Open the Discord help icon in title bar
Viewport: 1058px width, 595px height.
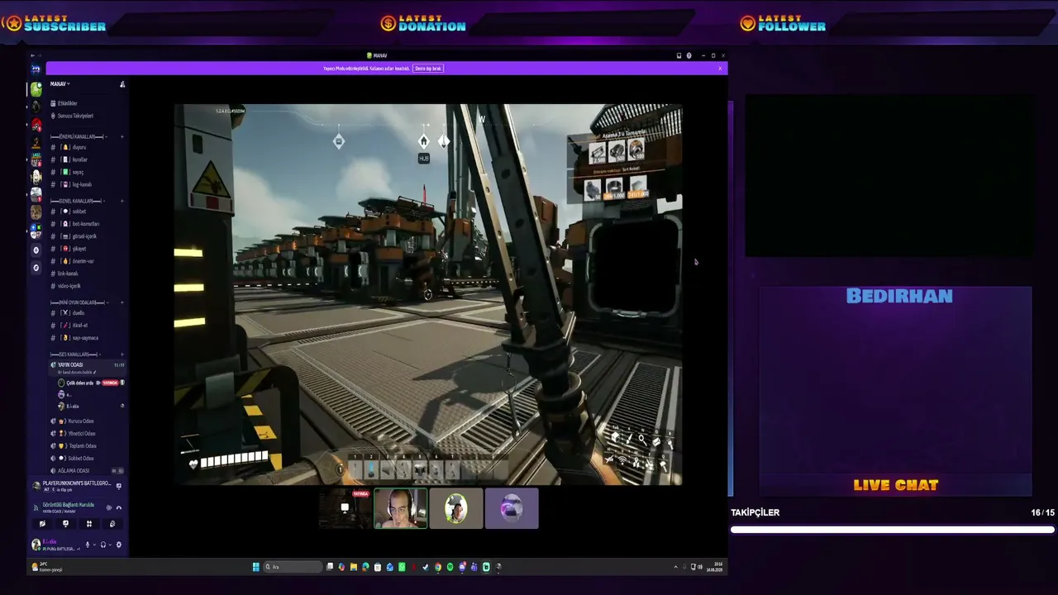(x=689, y=56)
